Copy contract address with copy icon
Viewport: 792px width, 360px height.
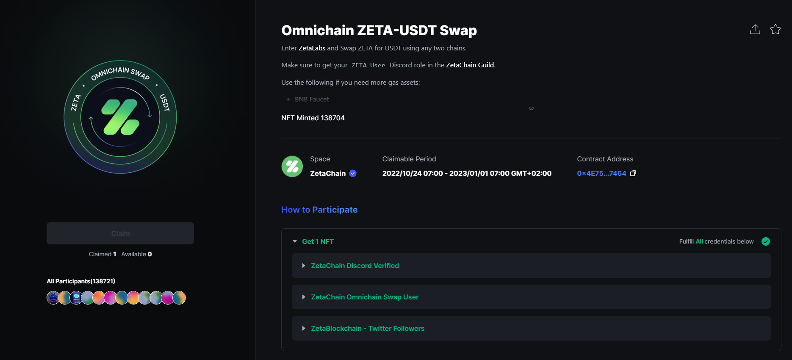pyautogui.click(x=633, y=173)
